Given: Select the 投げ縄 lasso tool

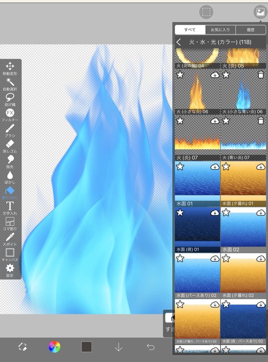Looking at the screenshot, I should (10, 100).
